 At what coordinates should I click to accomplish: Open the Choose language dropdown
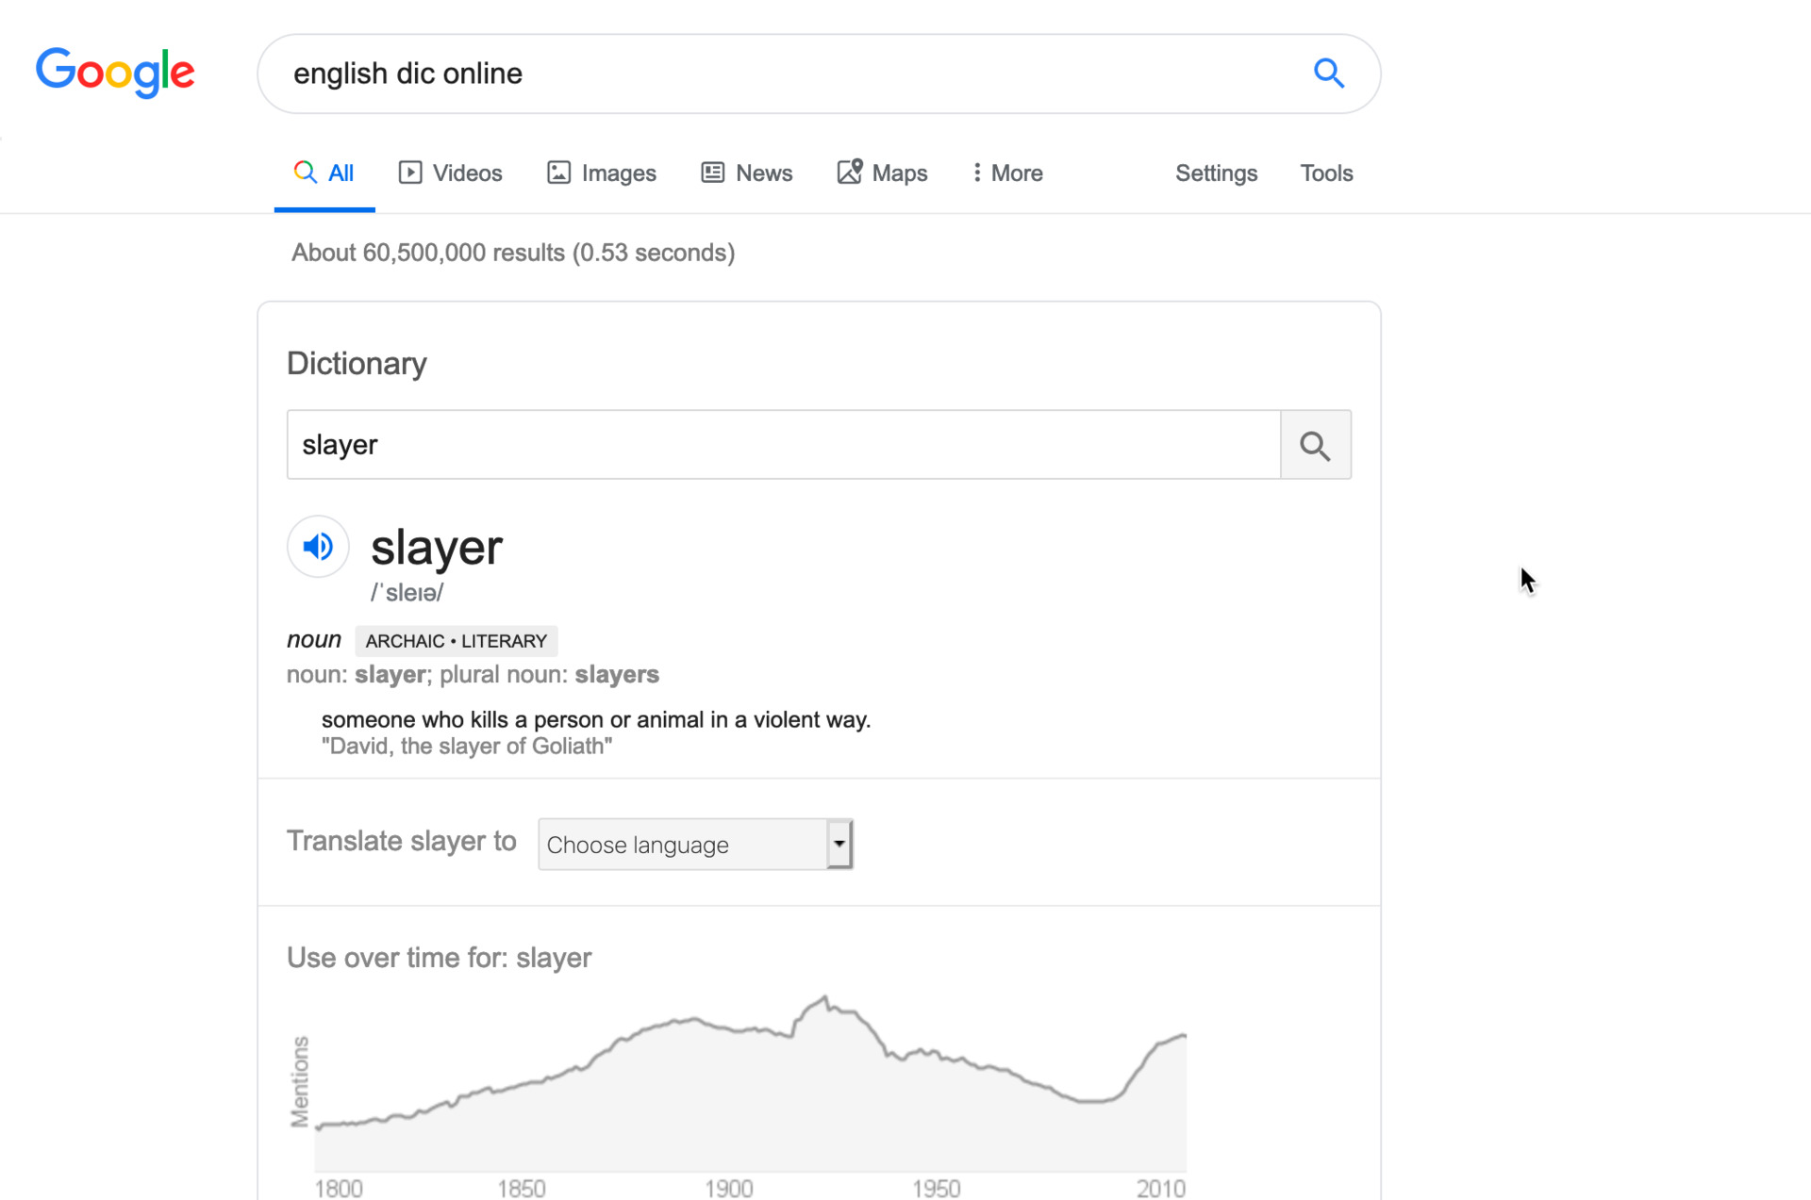coord(695,845)
